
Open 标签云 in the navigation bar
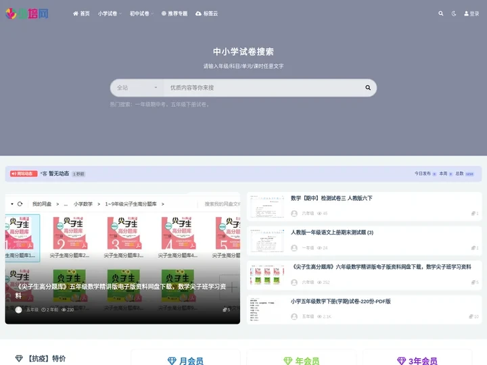[x=207, y=14]
